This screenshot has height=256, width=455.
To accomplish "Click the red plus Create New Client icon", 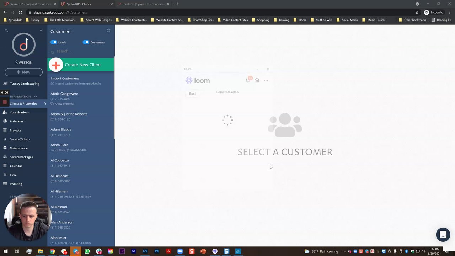I will [56, 65].
